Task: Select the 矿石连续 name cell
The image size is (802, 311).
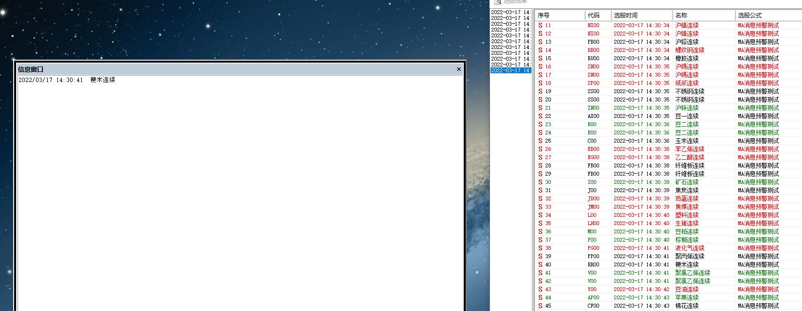Action: [x=687, y=182]
